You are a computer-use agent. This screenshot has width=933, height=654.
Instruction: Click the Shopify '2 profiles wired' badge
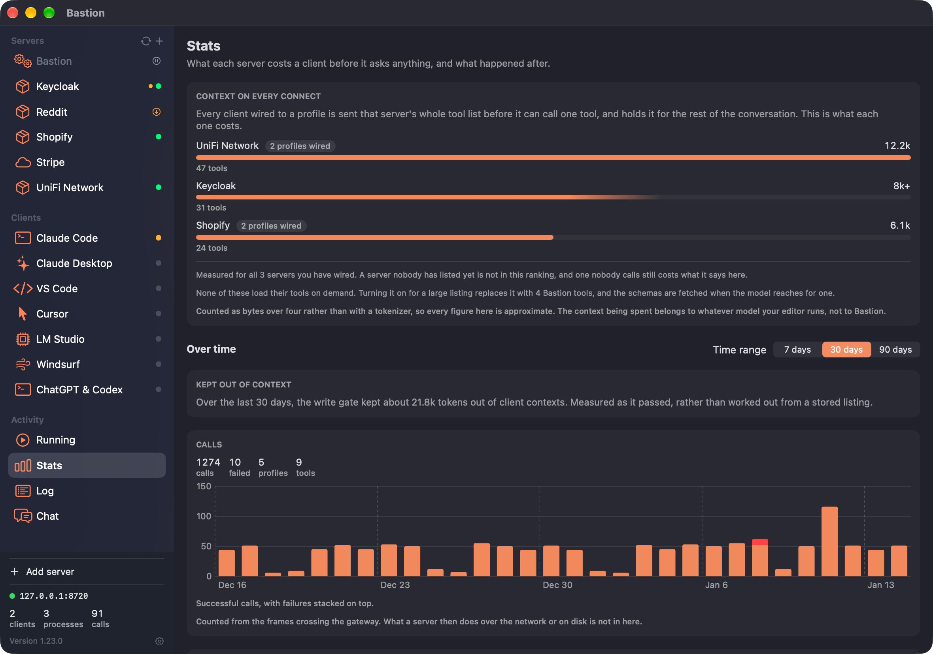[x=271, y=226]
